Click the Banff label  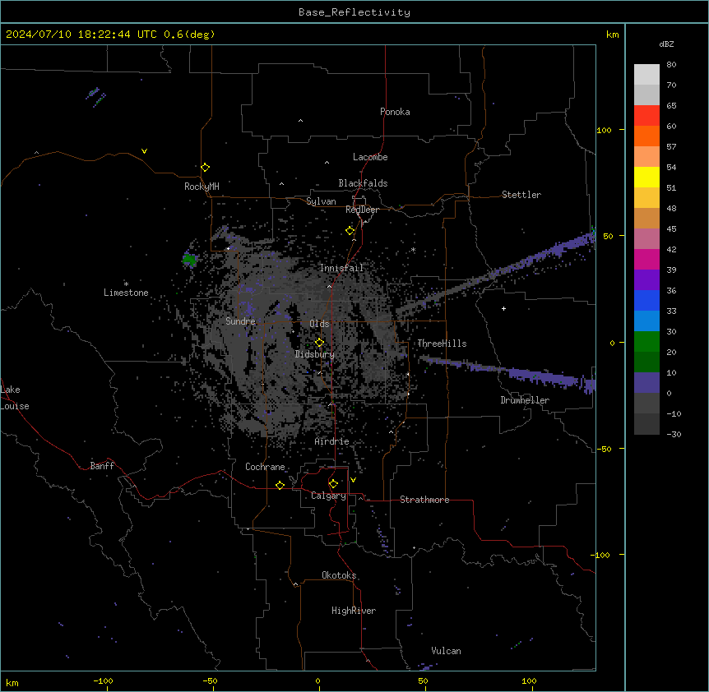point(102,466)
